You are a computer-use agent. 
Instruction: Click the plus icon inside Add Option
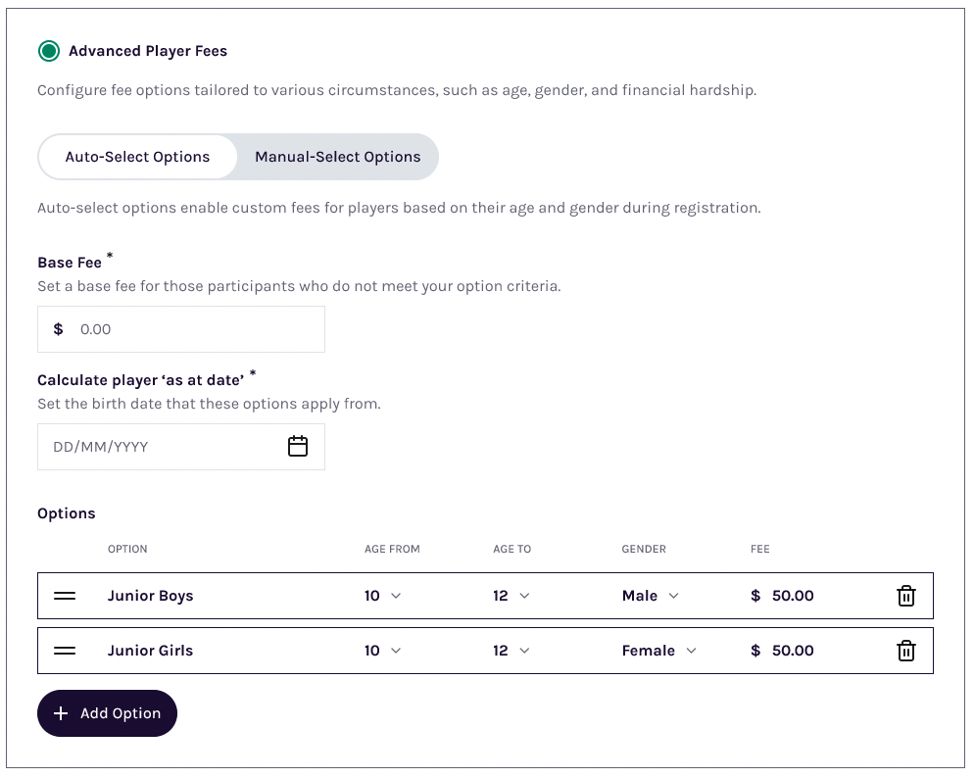point(62,713)
